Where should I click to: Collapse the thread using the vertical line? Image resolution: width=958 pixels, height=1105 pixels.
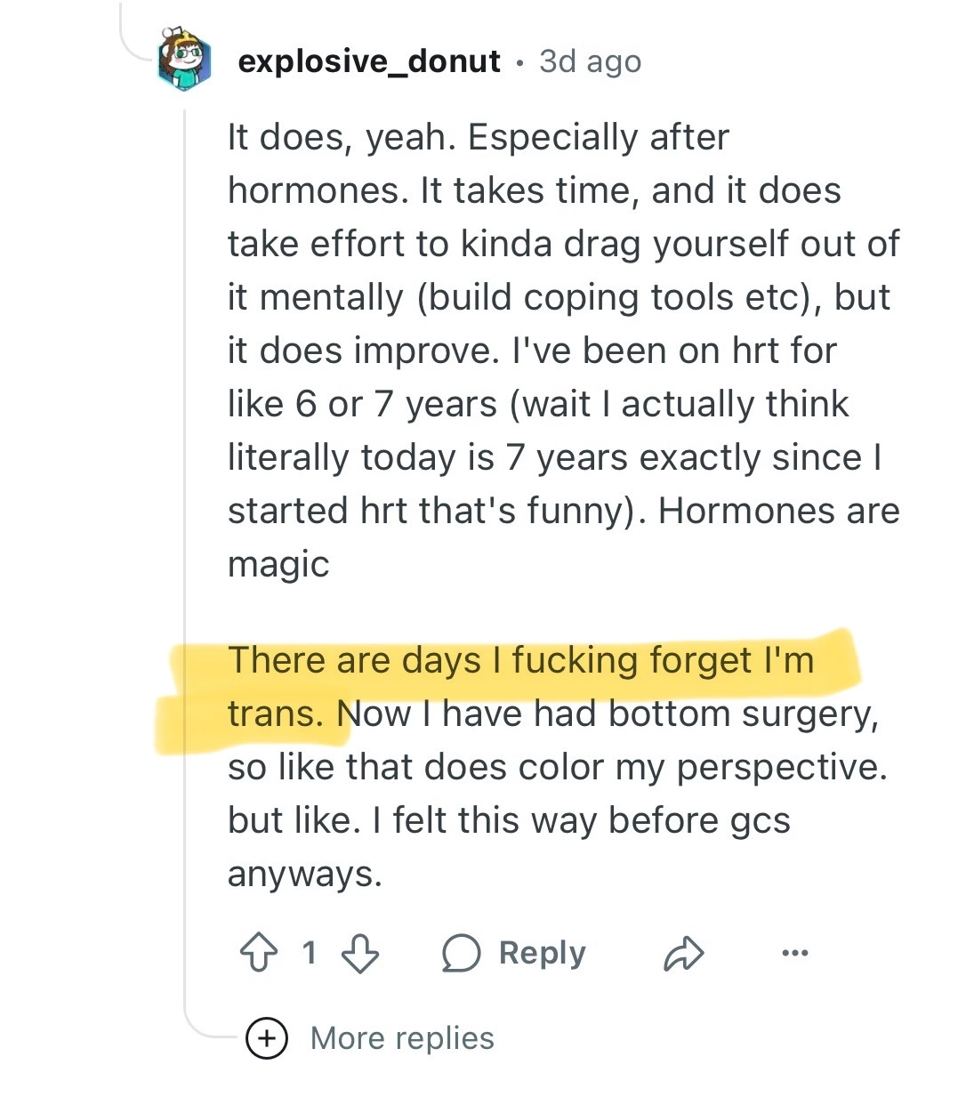tap(185, 534)
